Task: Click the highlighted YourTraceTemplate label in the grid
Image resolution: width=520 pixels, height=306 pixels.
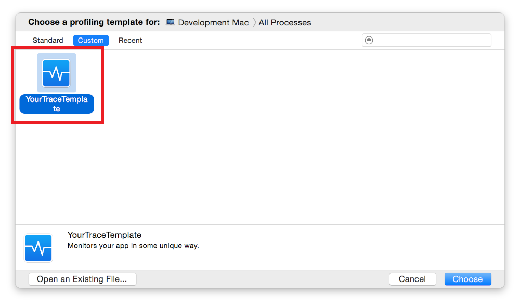Action: [57, 104]
